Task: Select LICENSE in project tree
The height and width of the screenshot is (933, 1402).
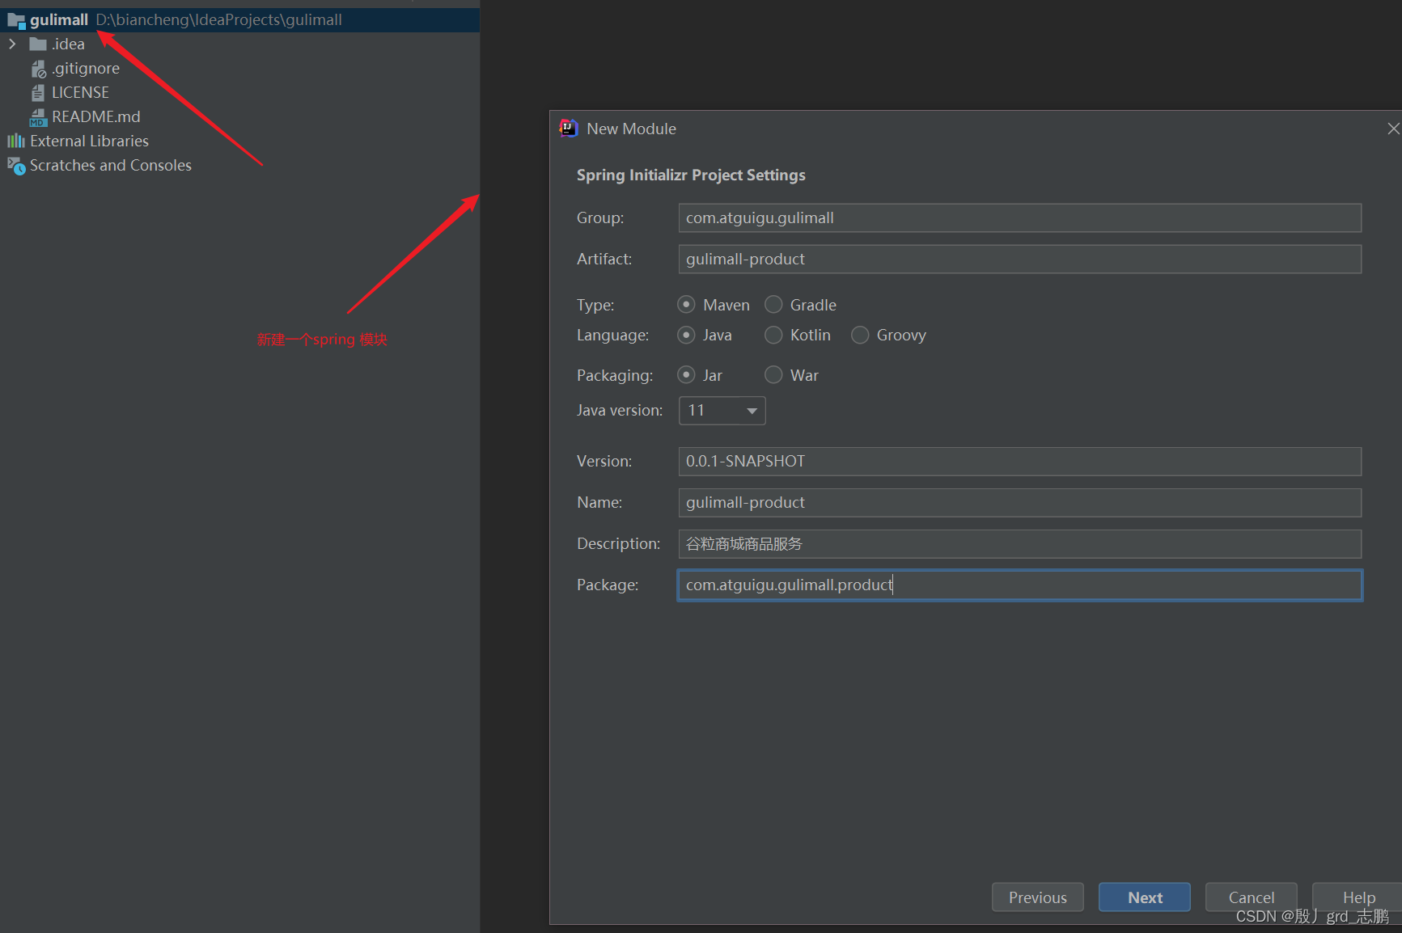Action: (80, 93)
